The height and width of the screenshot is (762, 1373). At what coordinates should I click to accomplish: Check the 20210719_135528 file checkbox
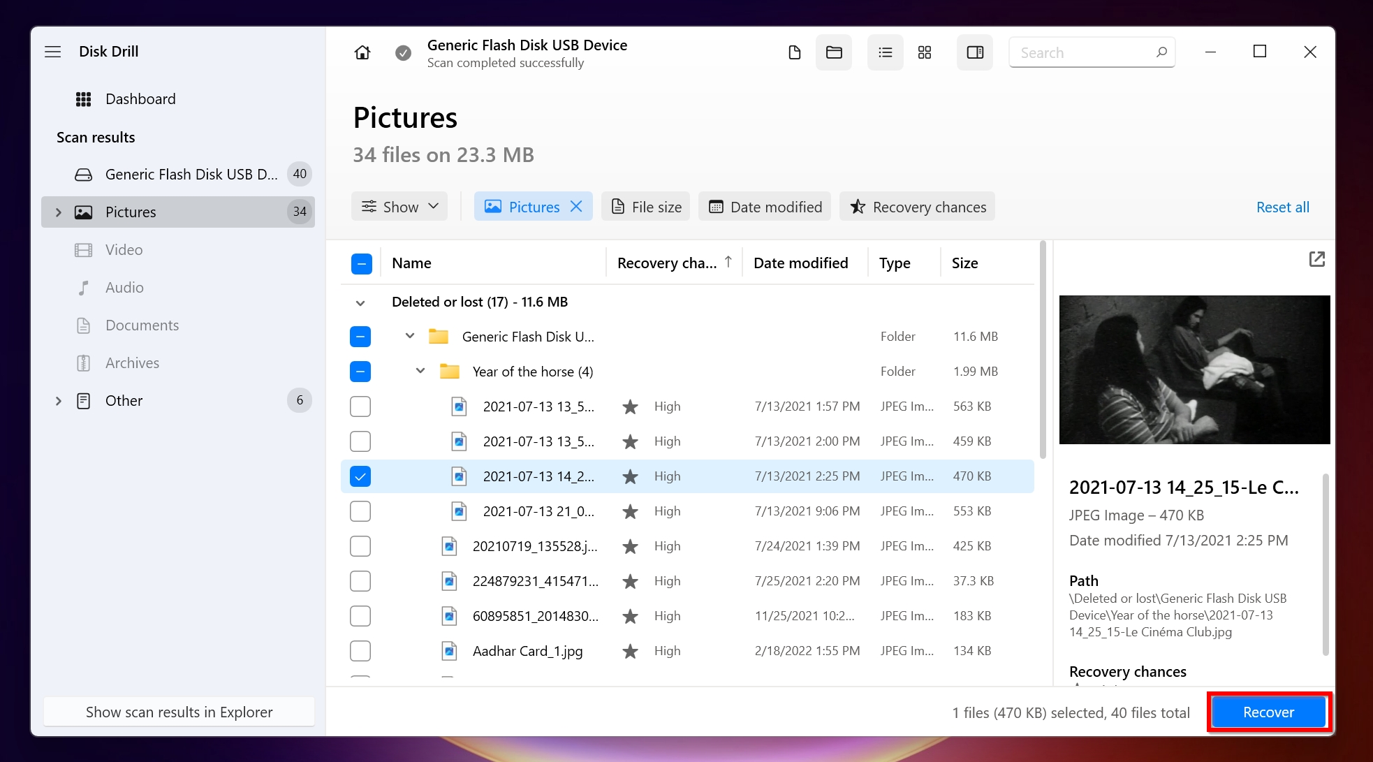coord(360,546)
